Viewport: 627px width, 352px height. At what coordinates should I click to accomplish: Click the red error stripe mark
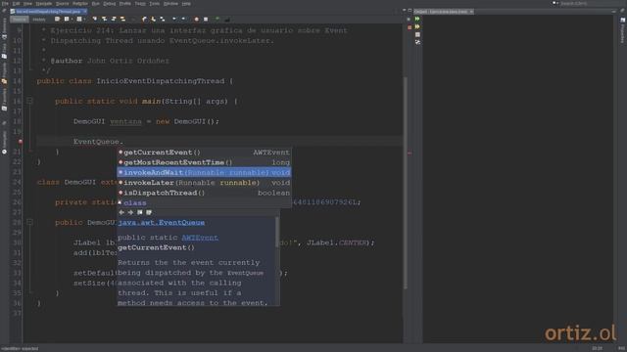(x=410, y=153)
